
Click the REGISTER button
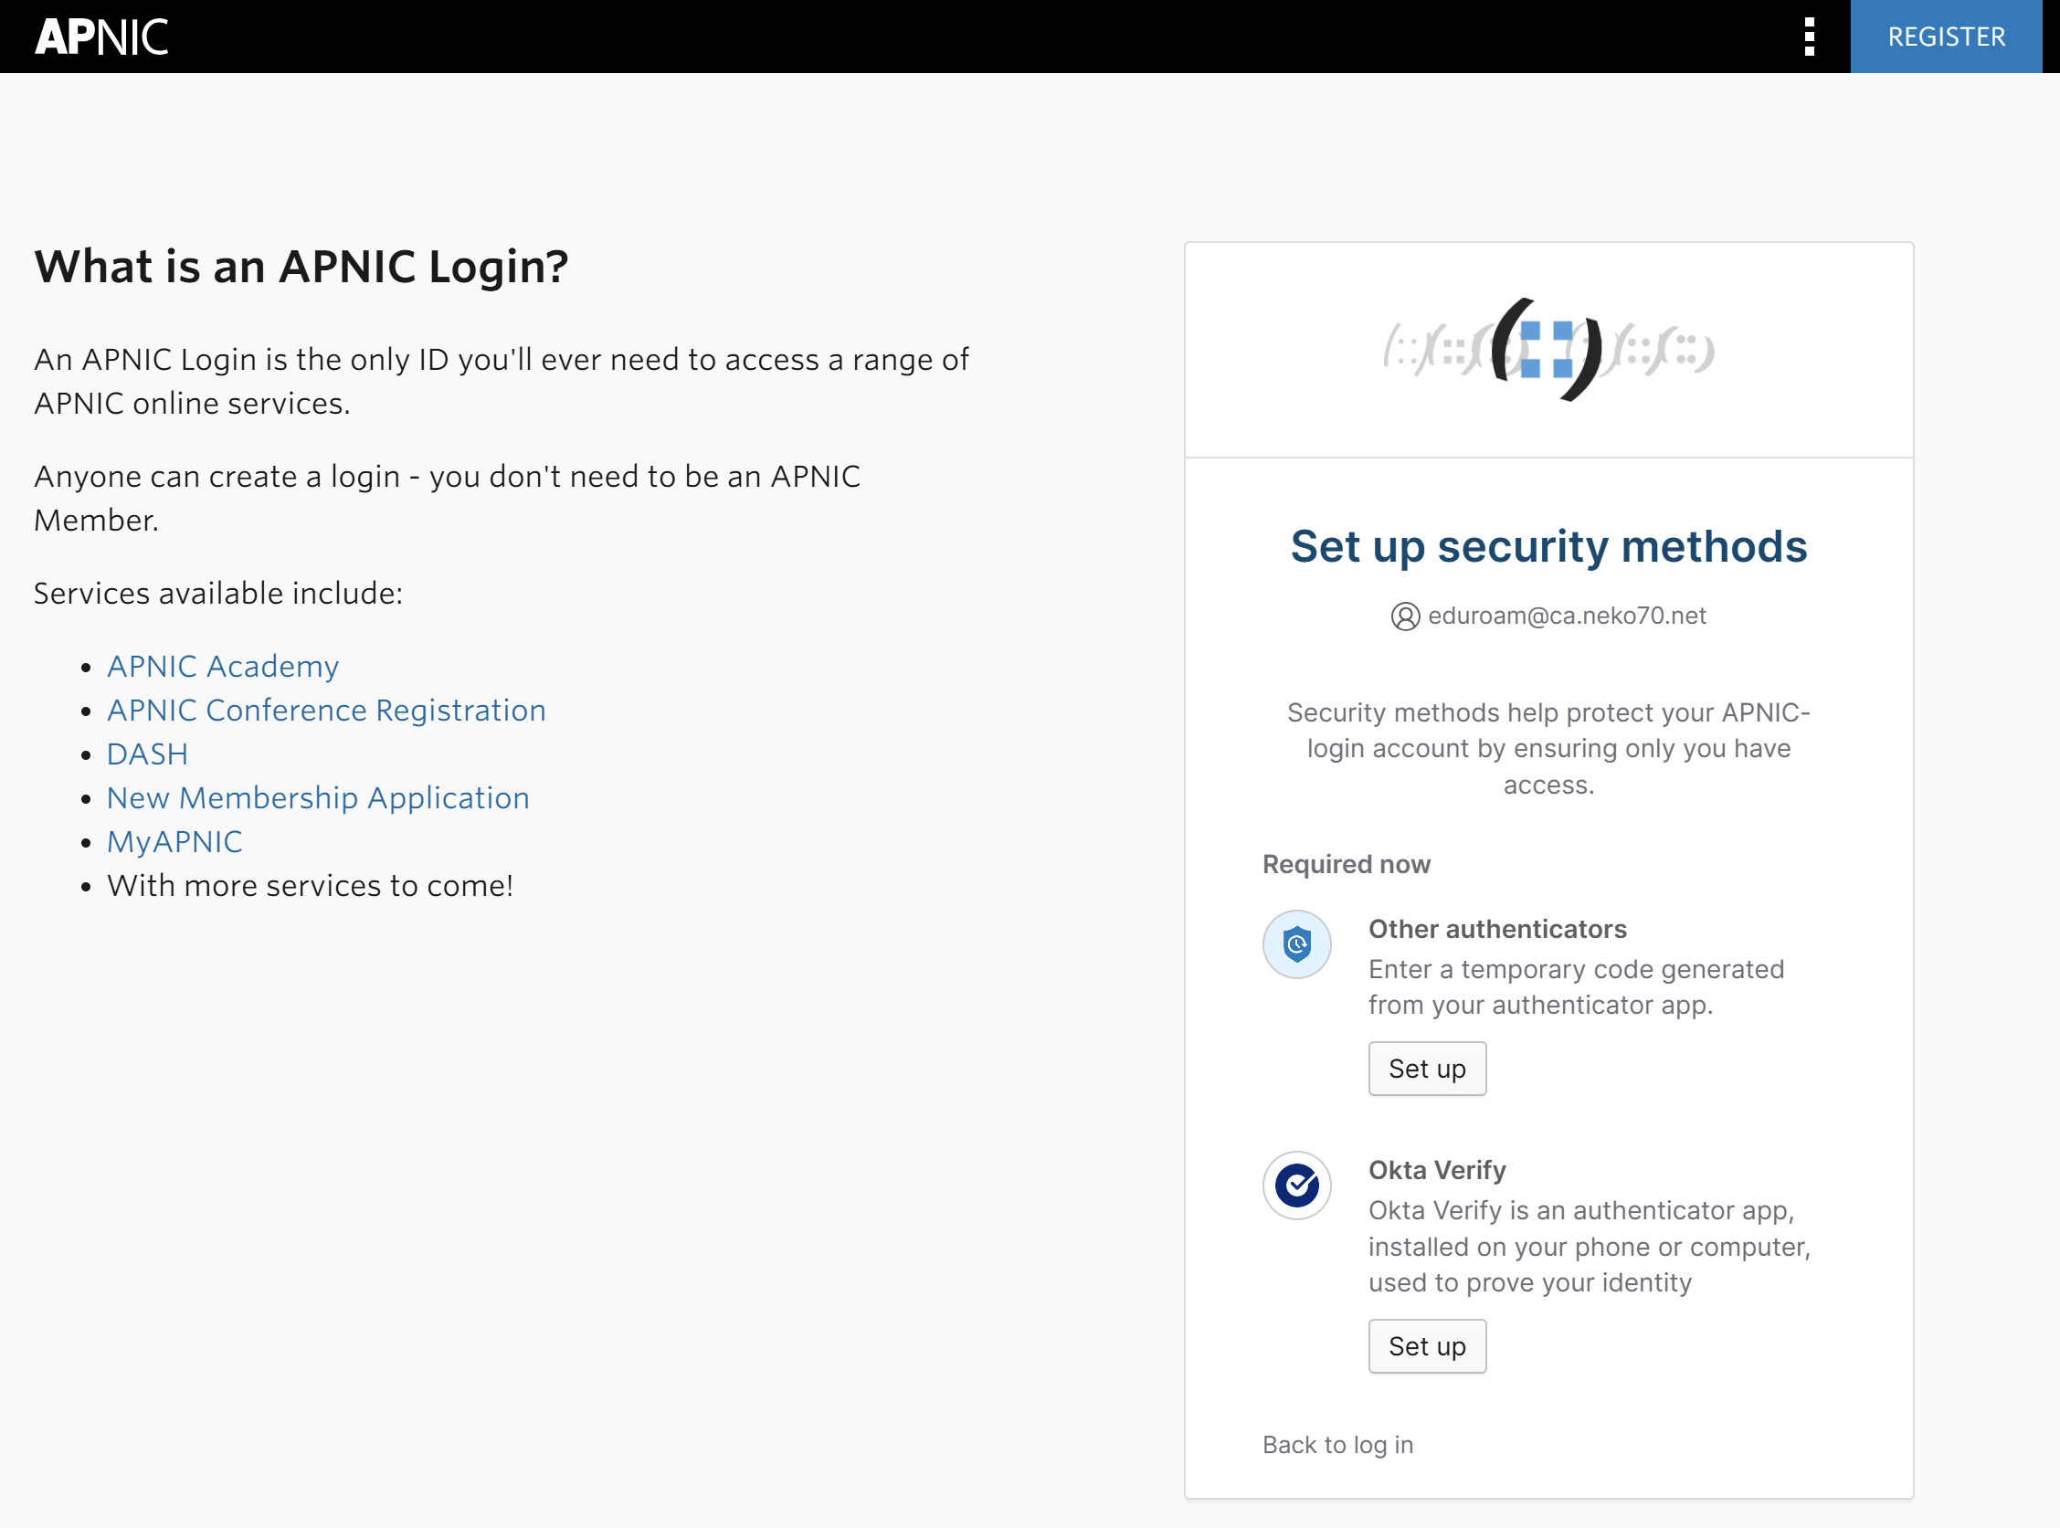coord(1945,37)
